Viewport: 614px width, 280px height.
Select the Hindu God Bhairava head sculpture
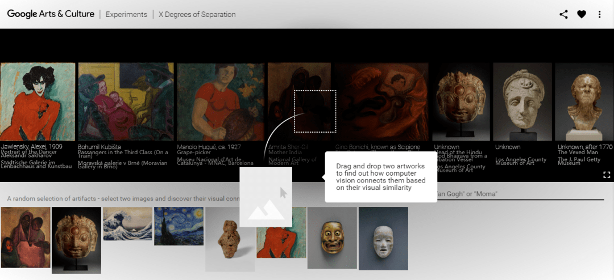pyautogui.click(x=461, y=102)
